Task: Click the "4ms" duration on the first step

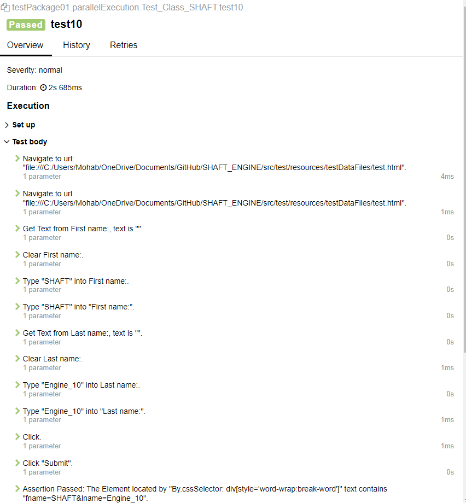Action: pos(447,176)
